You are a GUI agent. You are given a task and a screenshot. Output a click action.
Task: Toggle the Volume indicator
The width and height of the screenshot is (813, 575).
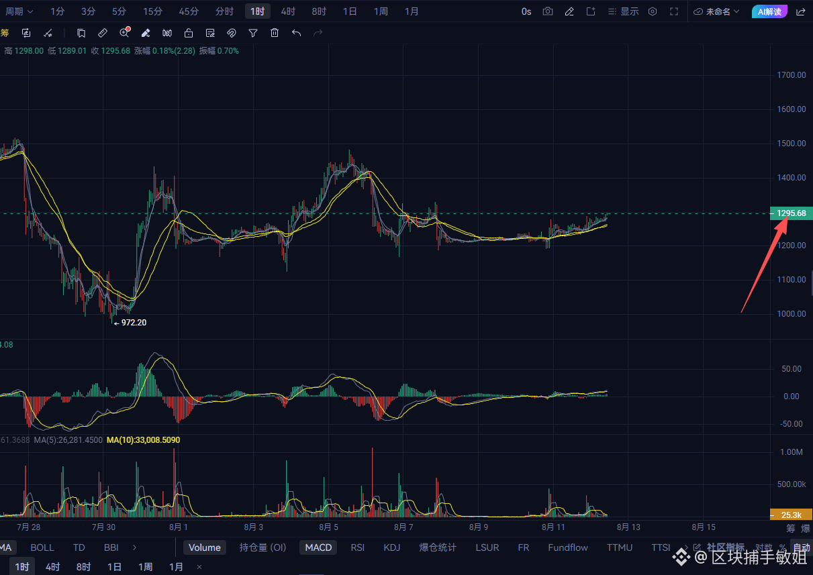(205, 547)
